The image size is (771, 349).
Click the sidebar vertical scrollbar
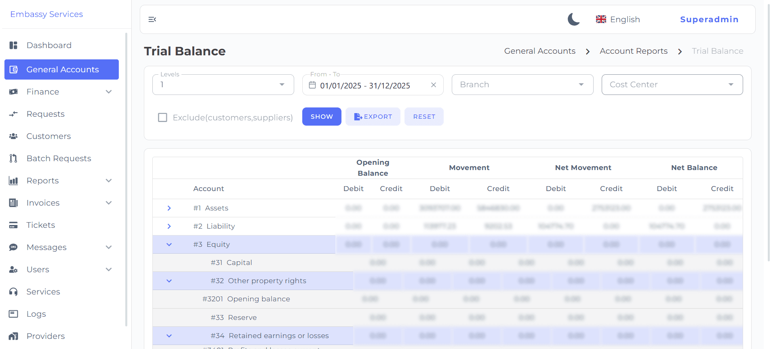pyautogui.click(x=126, y=179)
